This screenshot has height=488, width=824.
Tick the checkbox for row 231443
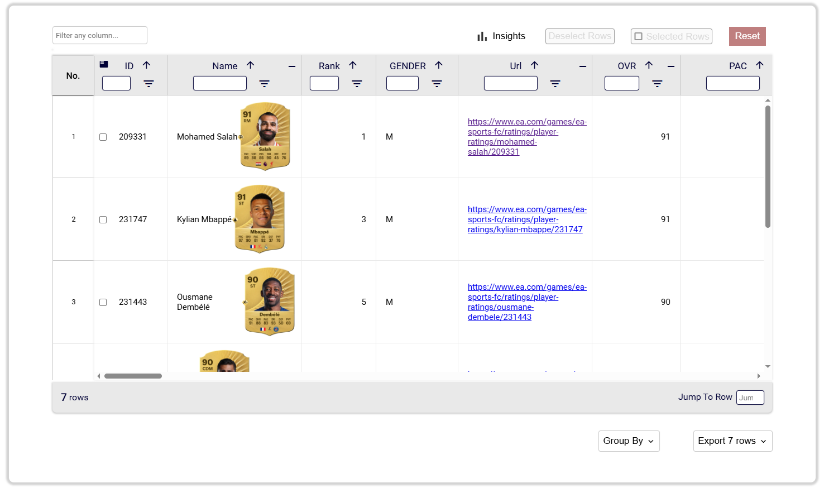[x=103, y=302]
